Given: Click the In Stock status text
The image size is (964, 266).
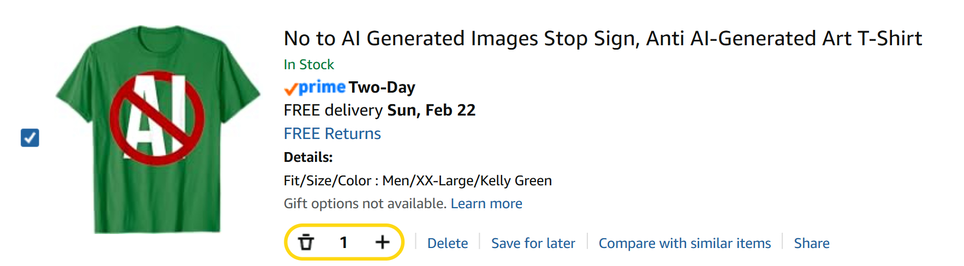Looking at the screenshot, I should (308, 64).
